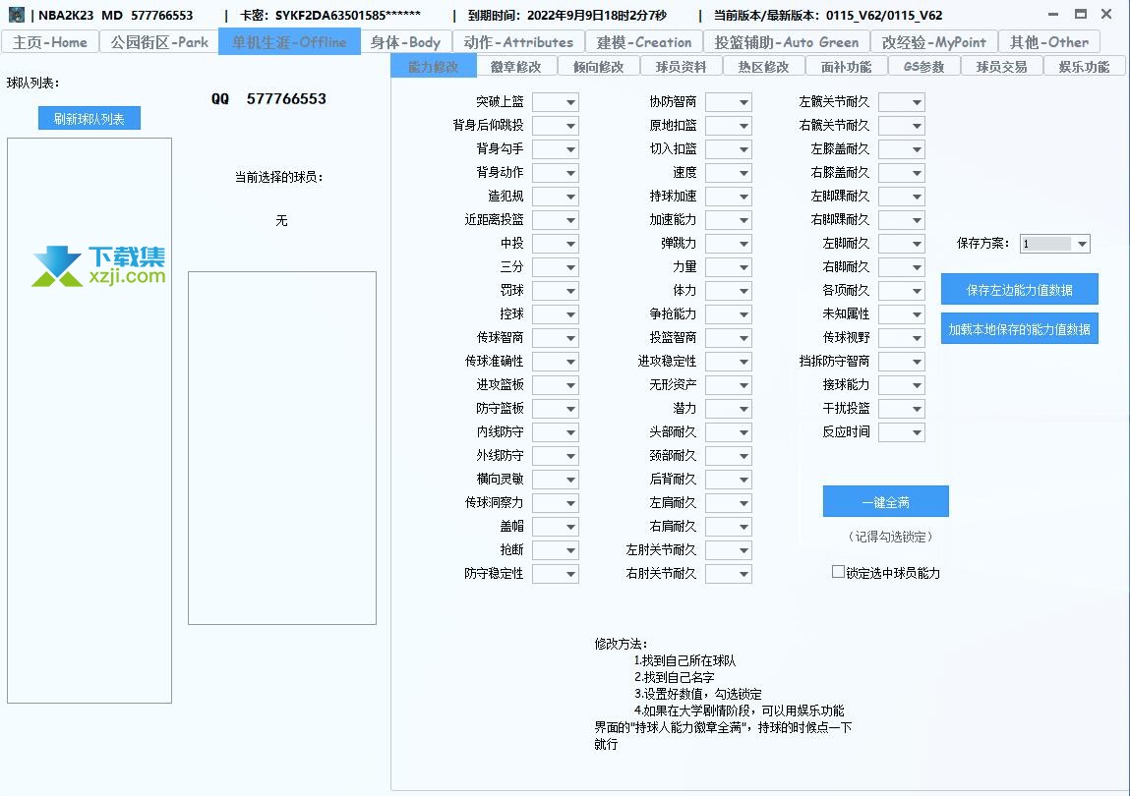Switch to the 建模-Creation tab
This screenshot has height=796, width=1130.
(644, 42)
